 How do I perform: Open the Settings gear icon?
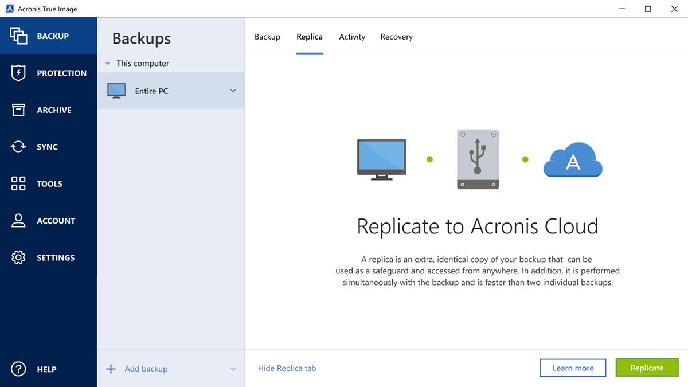(x=18, y=257)
